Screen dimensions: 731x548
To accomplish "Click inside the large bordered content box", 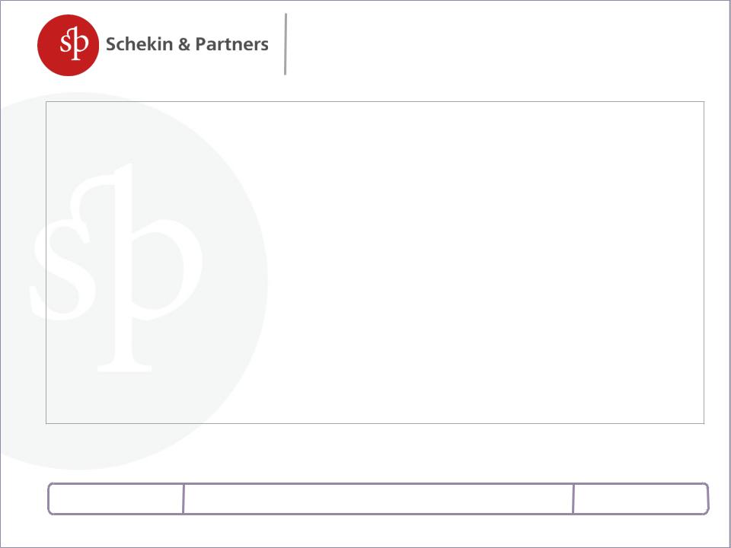I will point(375,263).
